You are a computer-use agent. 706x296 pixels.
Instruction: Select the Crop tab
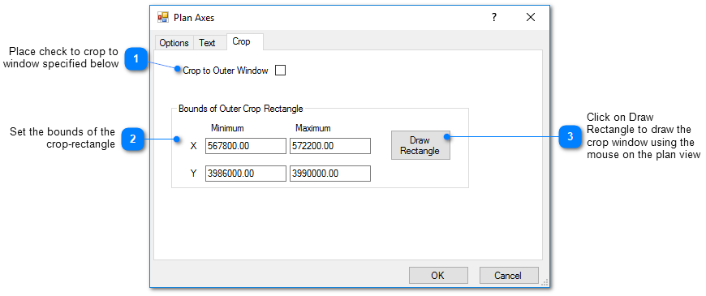click(x=241, y=41)
